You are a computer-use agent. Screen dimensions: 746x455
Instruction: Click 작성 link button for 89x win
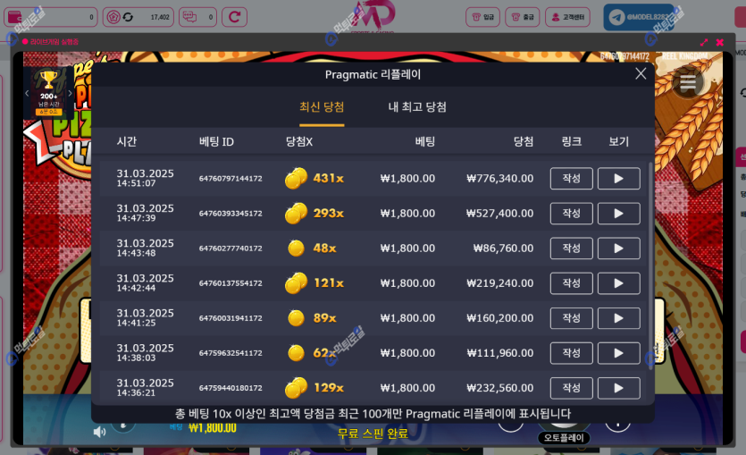coord(572,318)
